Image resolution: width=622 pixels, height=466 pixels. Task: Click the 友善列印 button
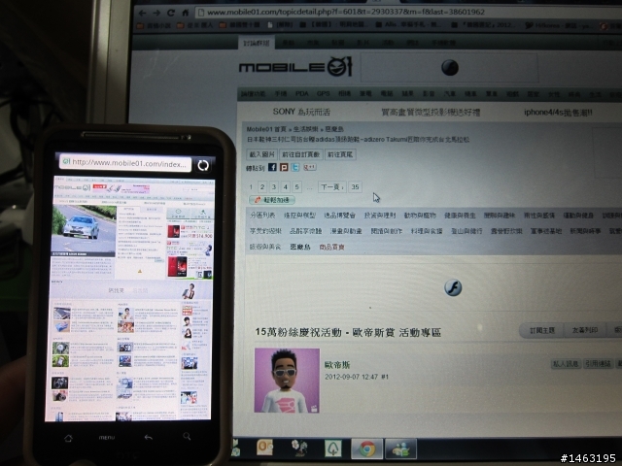[x=585, y=330]
